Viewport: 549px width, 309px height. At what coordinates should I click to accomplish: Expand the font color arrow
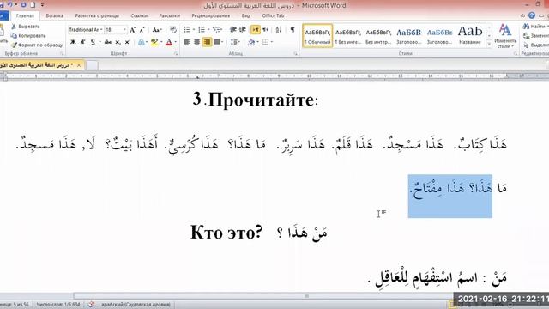[175, 42]
